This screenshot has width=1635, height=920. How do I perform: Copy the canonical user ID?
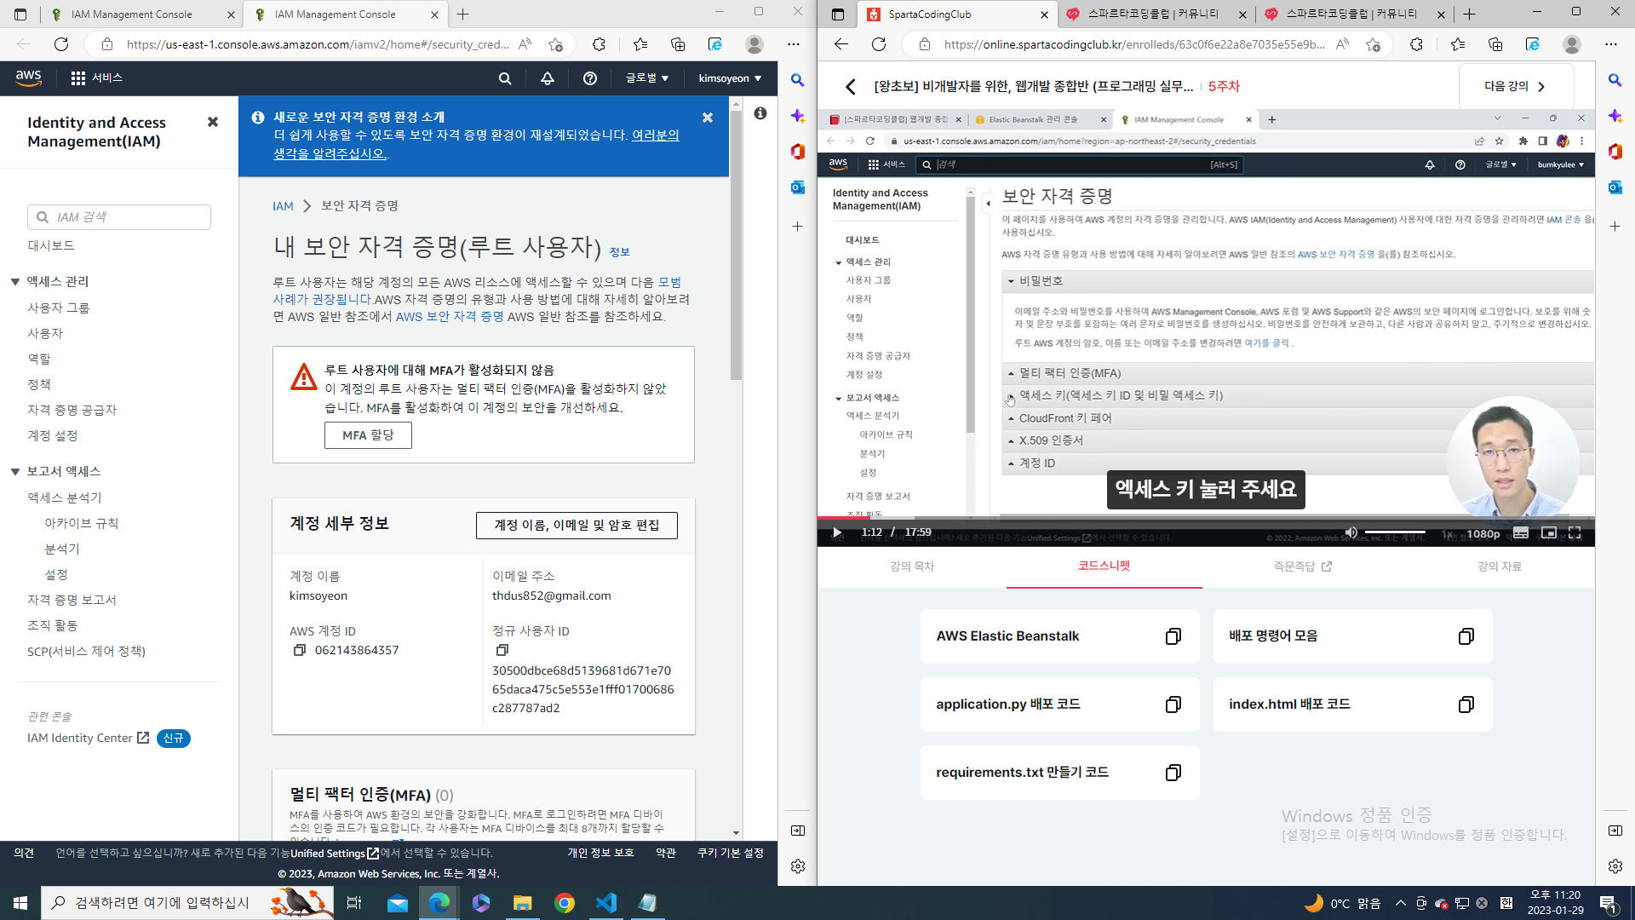click(x=502, y=650)
